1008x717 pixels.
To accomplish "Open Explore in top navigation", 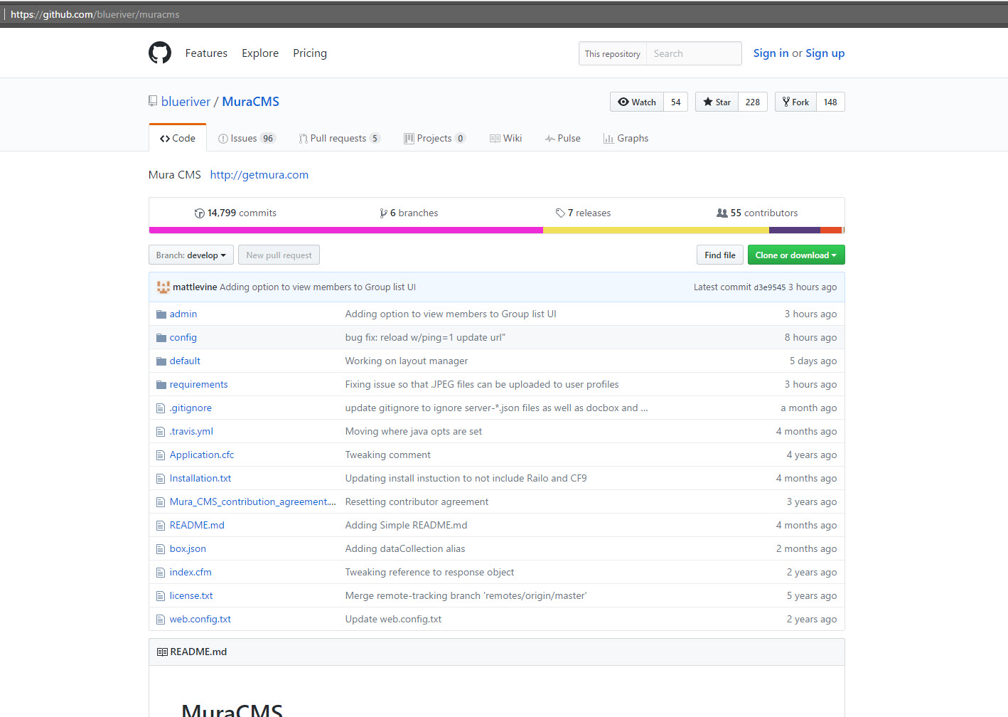I will point(260,53).
